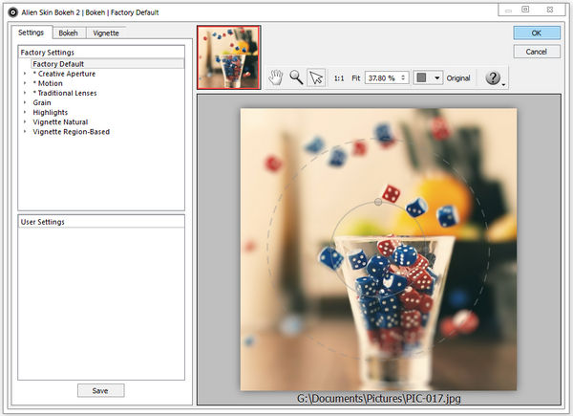Screen dimensions: 573x416
Task: Click the dice image navigator thumbnail
Action: (227, 57)
